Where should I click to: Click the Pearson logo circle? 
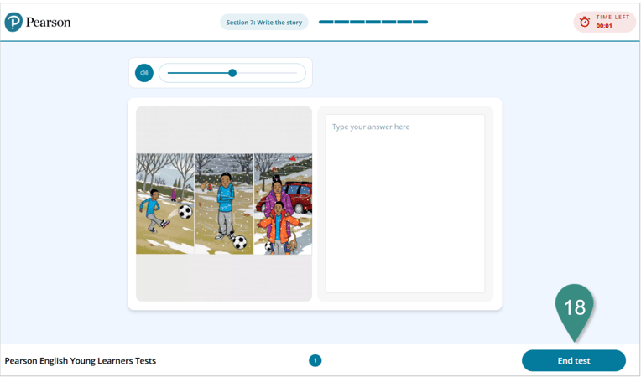pyautogui.click(x=13, y=22)
